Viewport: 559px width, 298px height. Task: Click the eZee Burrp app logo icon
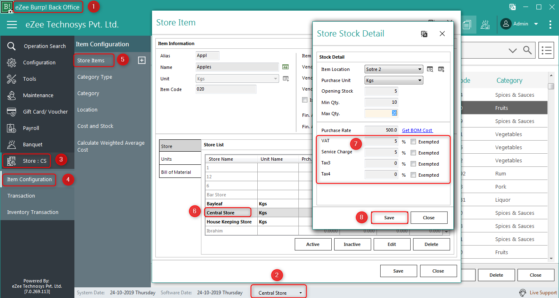point(7,7)
